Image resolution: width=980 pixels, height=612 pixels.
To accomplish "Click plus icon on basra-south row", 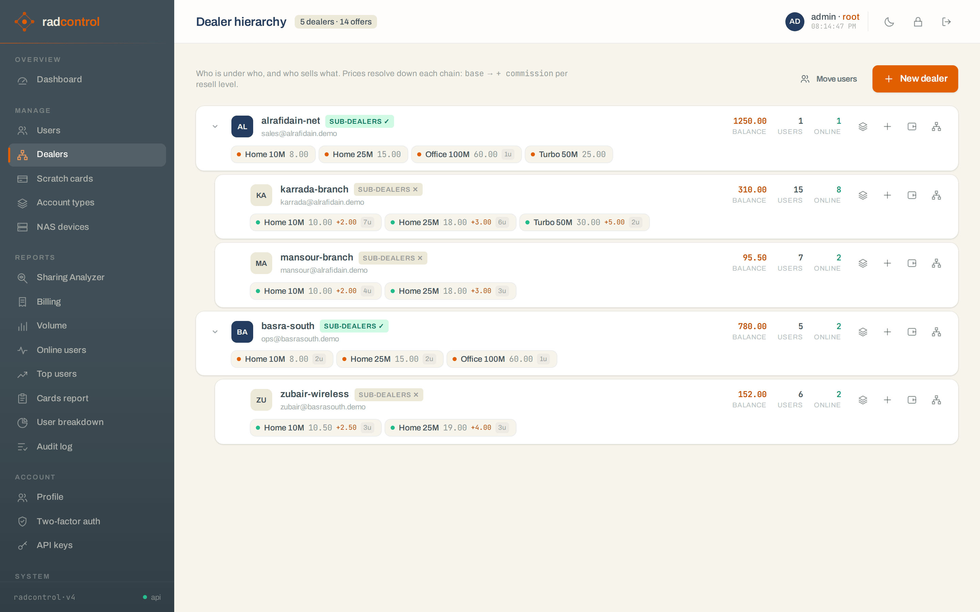I will pos(887,332).
